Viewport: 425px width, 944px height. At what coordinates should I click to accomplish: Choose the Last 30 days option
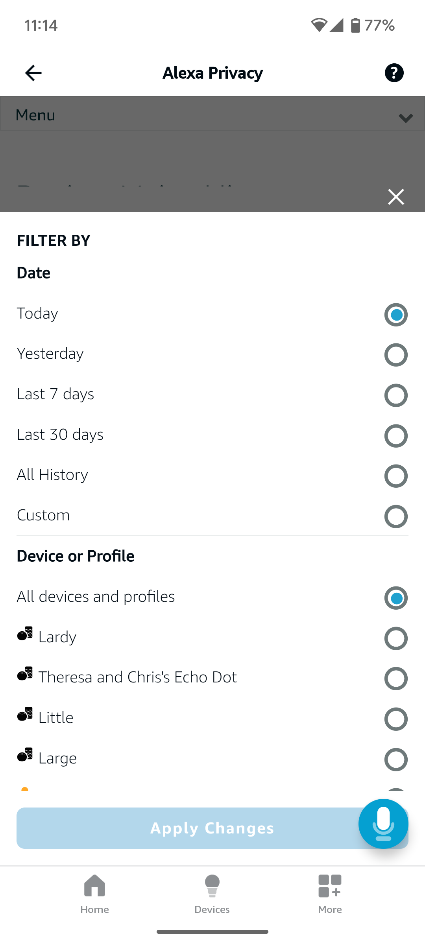pyautogui.click(x=396, y=436)
